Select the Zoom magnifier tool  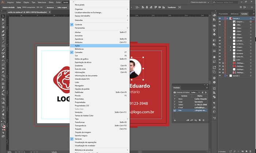3,118
